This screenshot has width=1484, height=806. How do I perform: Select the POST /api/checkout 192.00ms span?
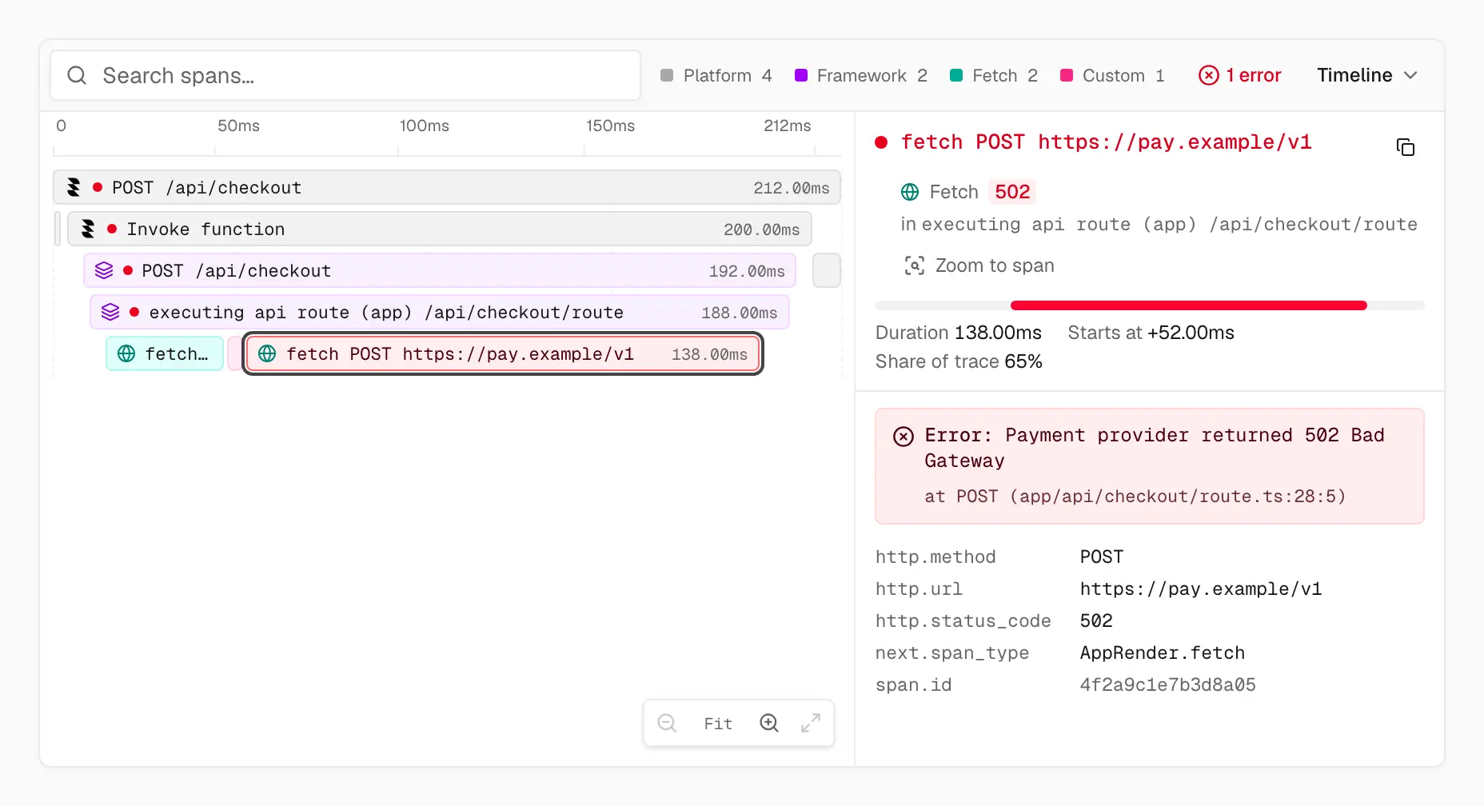pyautogui.click(x=440, y=270)
